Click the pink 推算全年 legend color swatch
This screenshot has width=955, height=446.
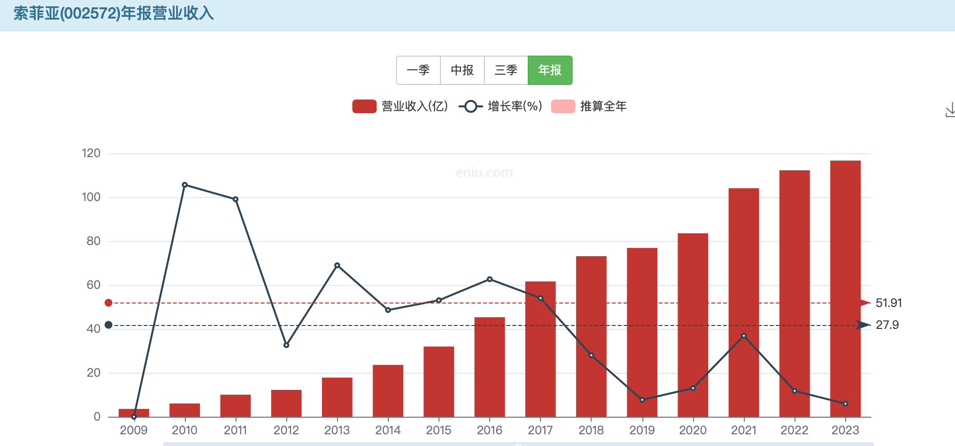tap(563, 106)
